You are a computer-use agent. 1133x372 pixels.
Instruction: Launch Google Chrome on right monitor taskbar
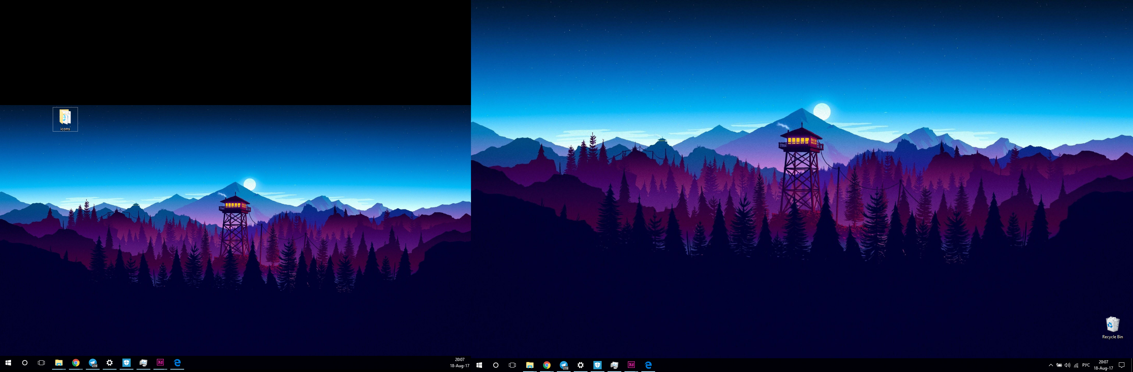click(x=547, y=365)
